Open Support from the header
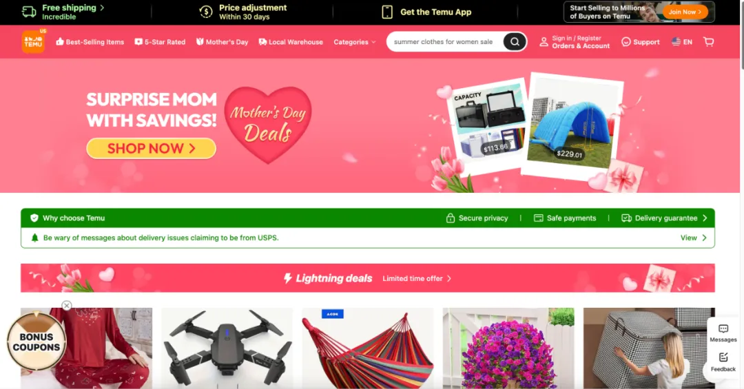Image resolution: width=744 pixels, height=389 pixels. tap(641, 42)
